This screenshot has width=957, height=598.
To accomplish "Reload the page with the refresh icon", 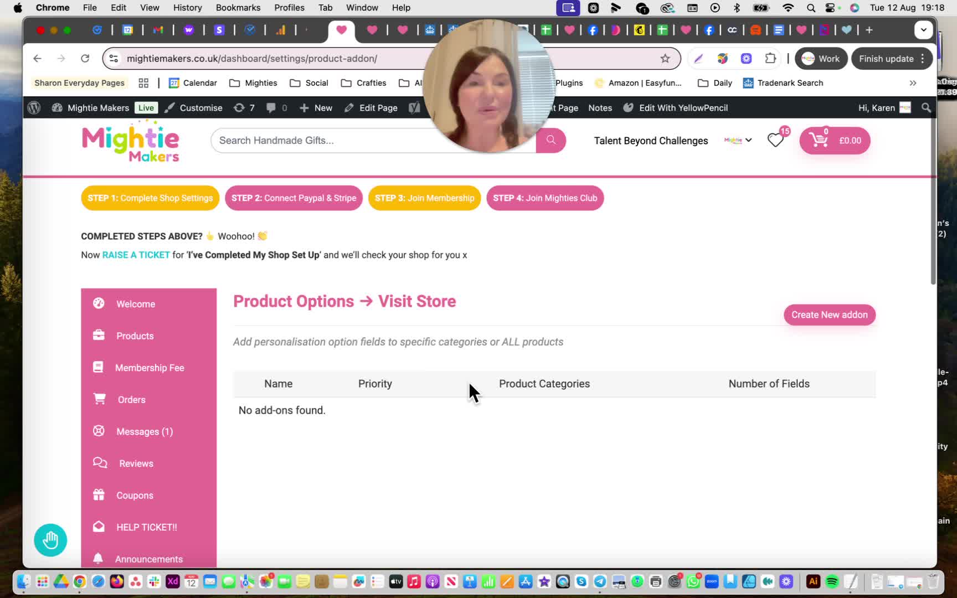I will coord(85,59).
